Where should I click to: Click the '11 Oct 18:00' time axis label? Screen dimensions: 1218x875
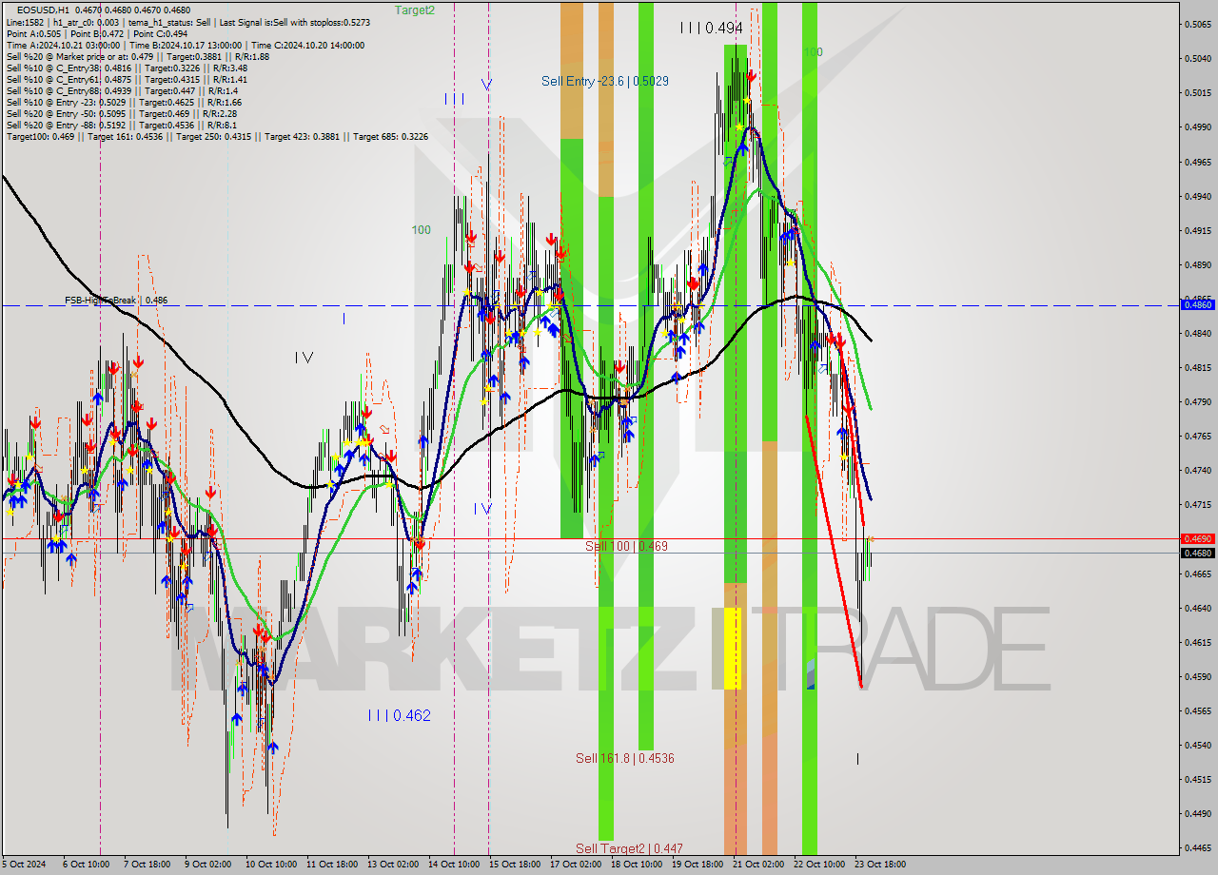331,865
